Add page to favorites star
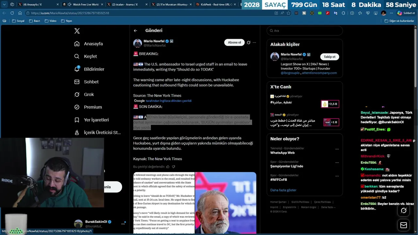The image size is (418, 235). [x=289, y=13]
